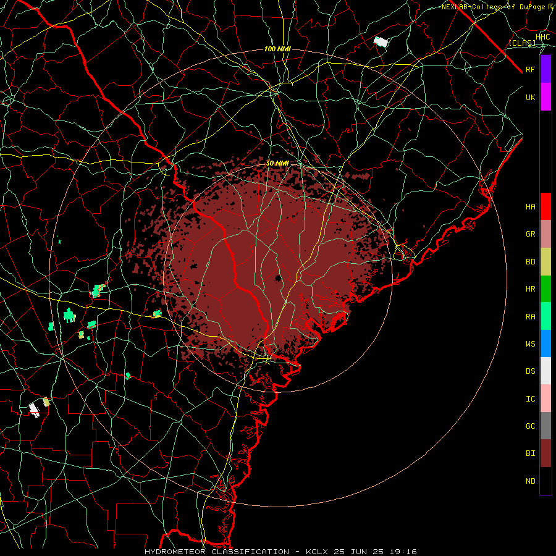
Task: Click the blue WS wet snow swatch
Action: [x=545, y=343]
